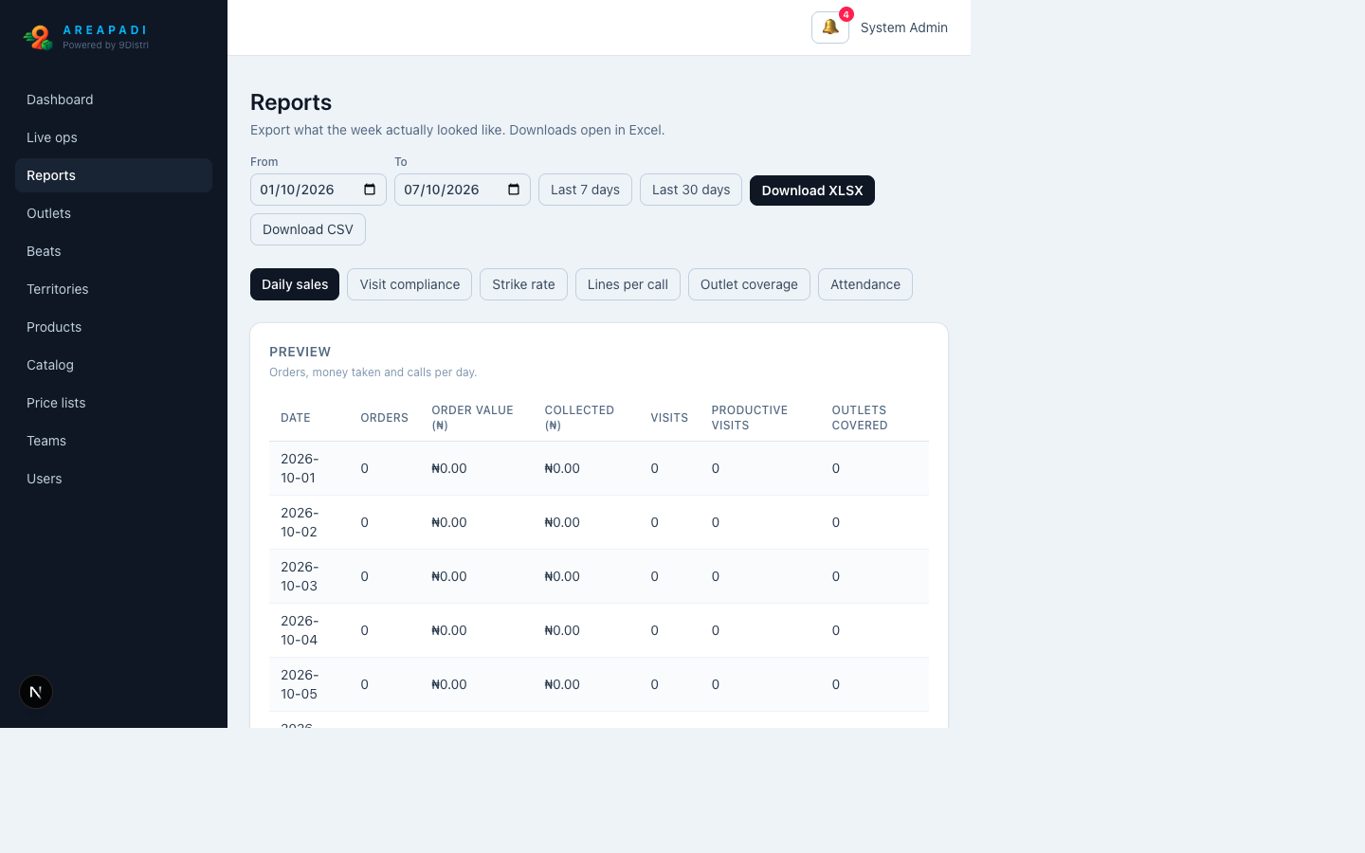Click the System Admin user name
Image resolution: width=1365 pixels, height=853 pixels.
(x=904, y=27)
